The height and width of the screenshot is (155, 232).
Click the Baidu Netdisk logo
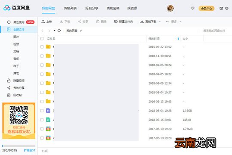tap(16, 8)
